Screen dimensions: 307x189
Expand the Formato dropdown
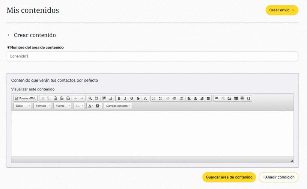pos(42,106)
